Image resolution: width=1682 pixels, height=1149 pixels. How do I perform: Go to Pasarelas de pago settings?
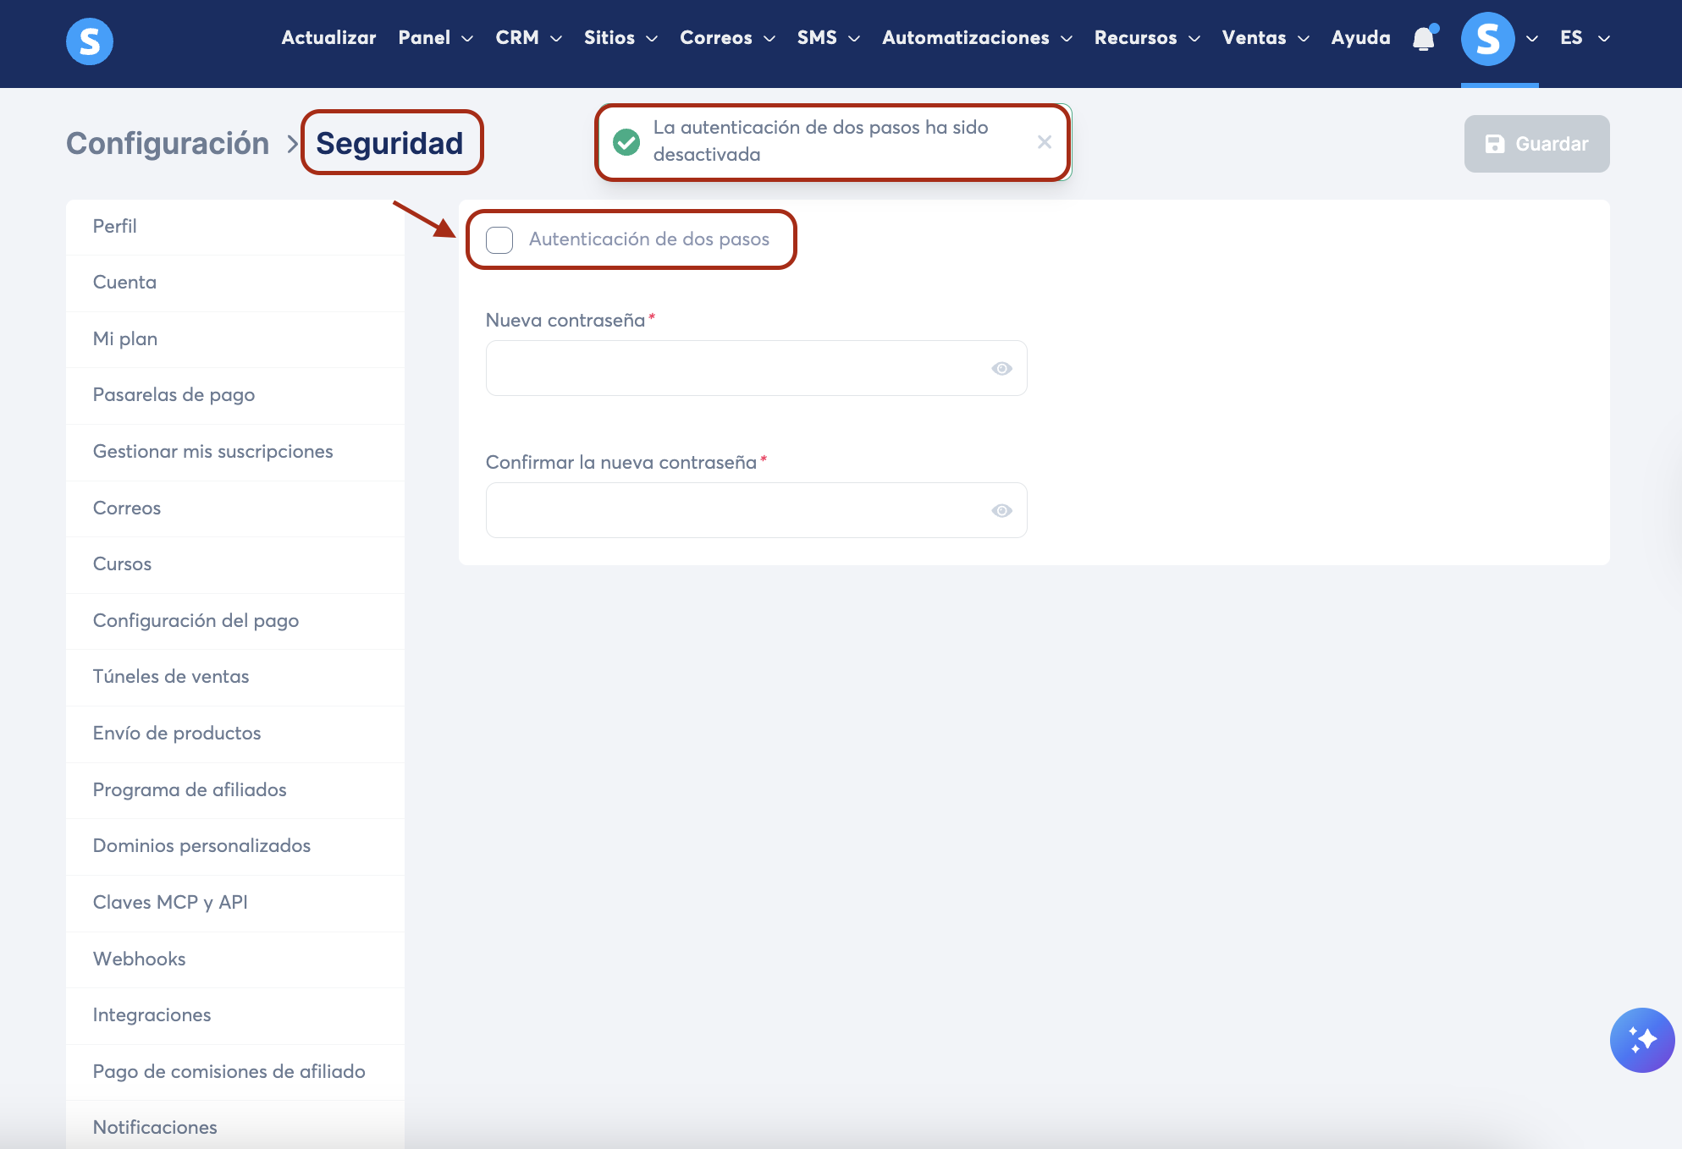(174, 395)
